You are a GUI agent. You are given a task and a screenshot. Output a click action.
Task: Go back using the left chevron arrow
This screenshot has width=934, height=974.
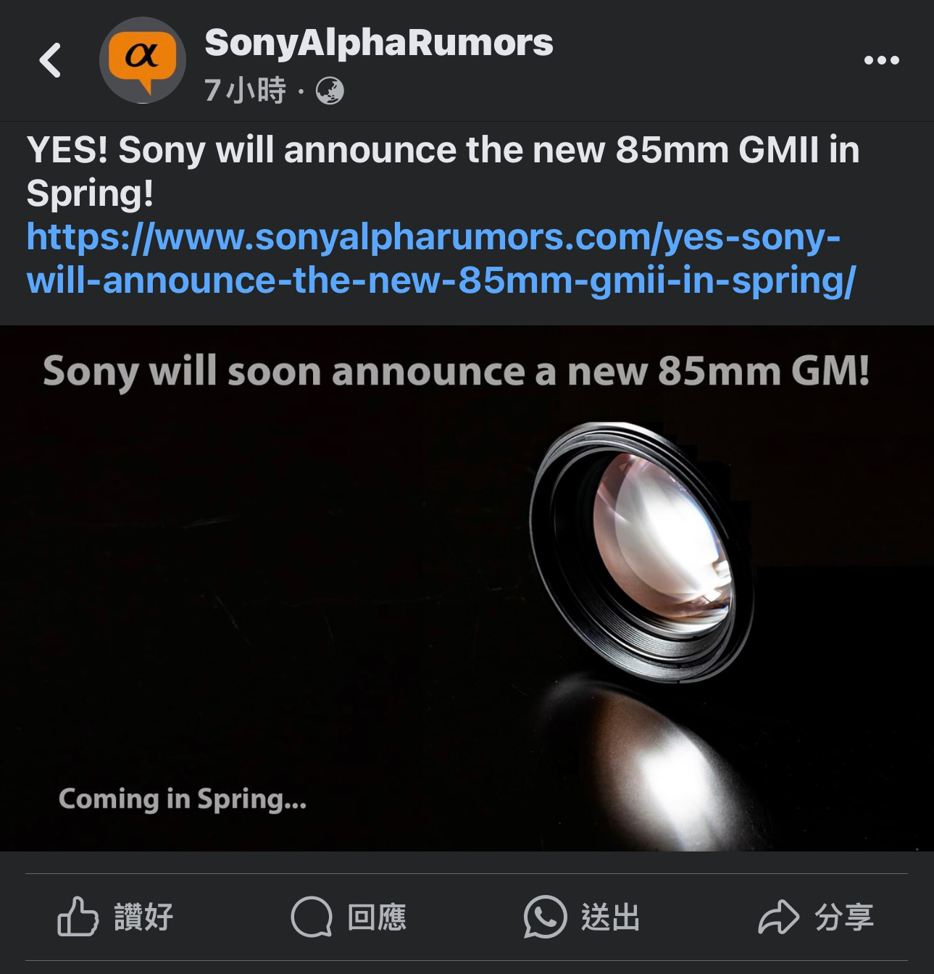coord(50,60)
